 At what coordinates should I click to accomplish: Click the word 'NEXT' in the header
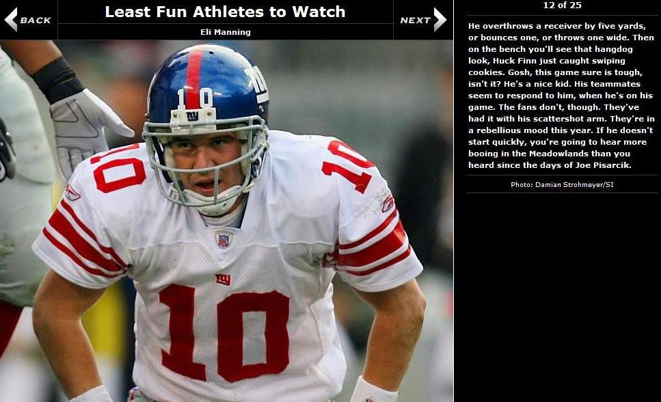415,20
